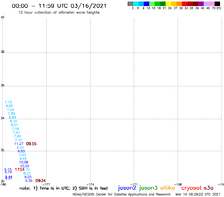Click the 0934 time stamp near the bottom
Image resolution: width=224 pixels, height=197 pixels.
coord(41,181)
